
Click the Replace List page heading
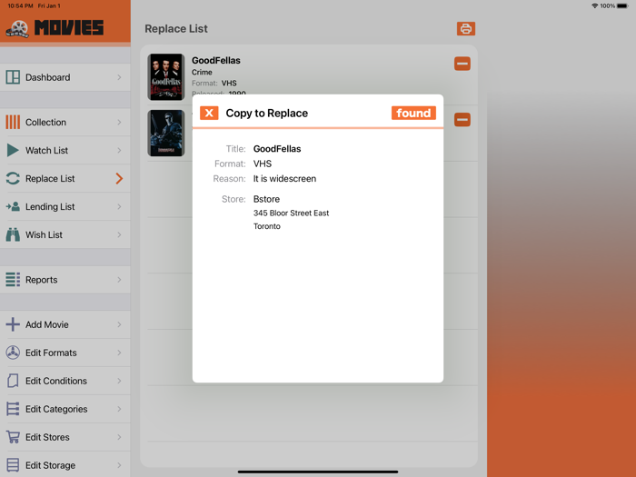176,29
